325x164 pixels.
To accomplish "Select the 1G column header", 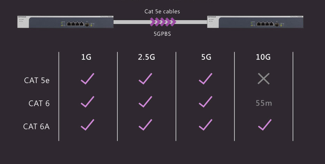I will [x=86, y=57].
